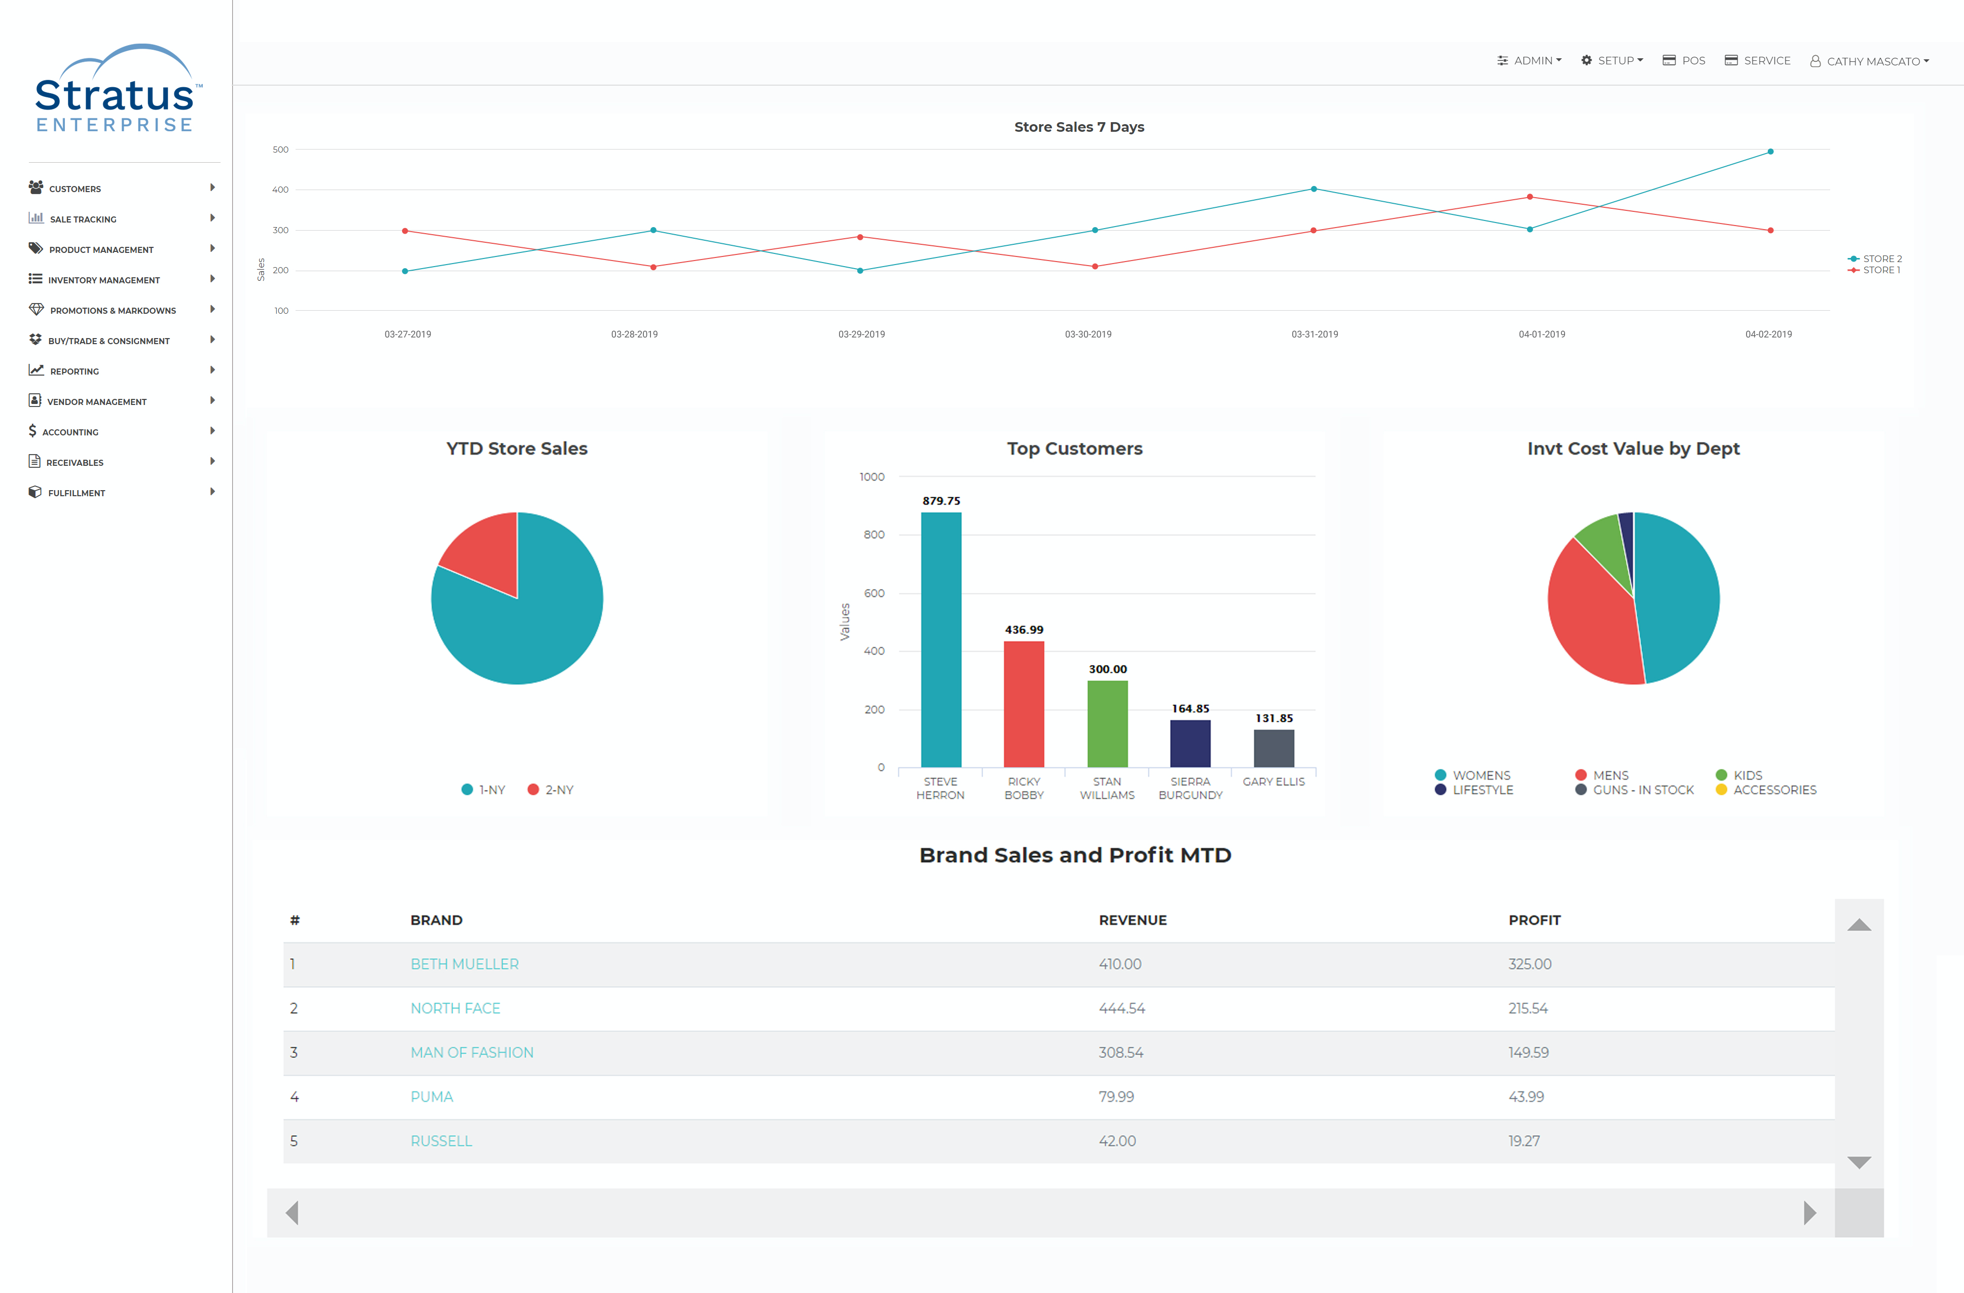Expand the Inventory Management submenu arrow
Viewport: 1964px width, 1293px height.
[212, 279]
